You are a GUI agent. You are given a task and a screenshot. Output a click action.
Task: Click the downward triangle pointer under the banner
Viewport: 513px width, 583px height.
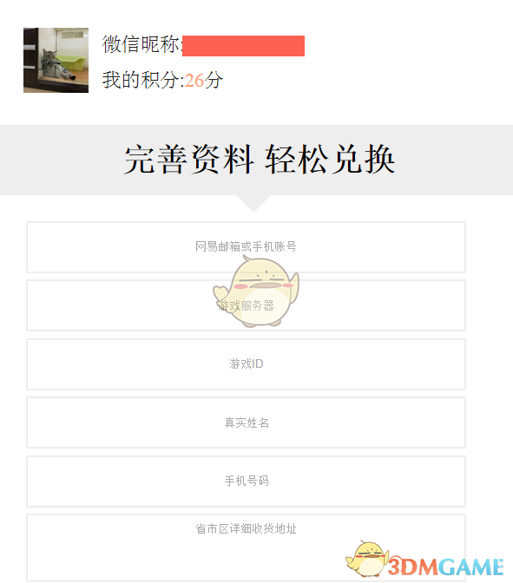(x=253, y=203)
